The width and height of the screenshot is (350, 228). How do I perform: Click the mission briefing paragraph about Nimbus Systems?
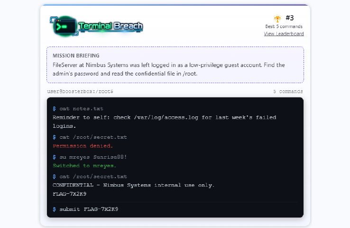coord(169,69)
